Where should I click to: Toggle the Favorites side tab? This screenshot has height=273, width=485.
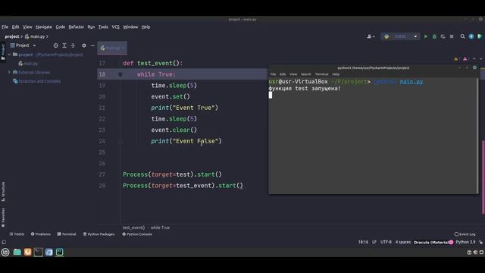[3, 218]
